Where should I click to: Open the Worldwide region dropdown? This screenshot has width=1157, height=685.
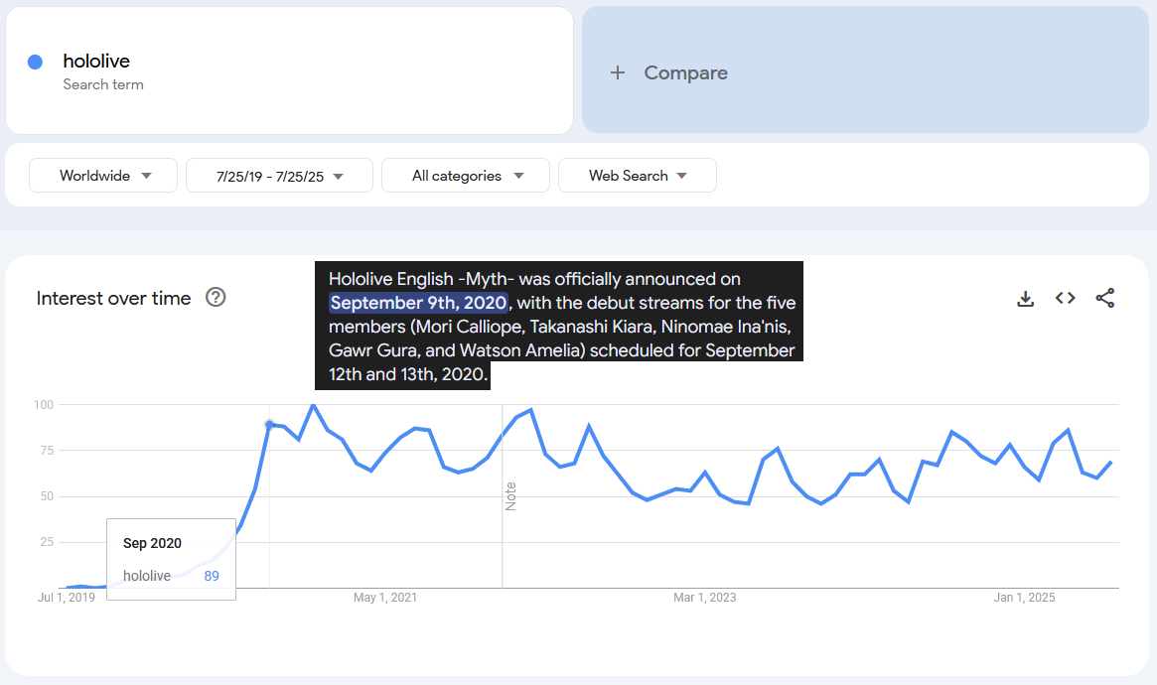(103, 176)
